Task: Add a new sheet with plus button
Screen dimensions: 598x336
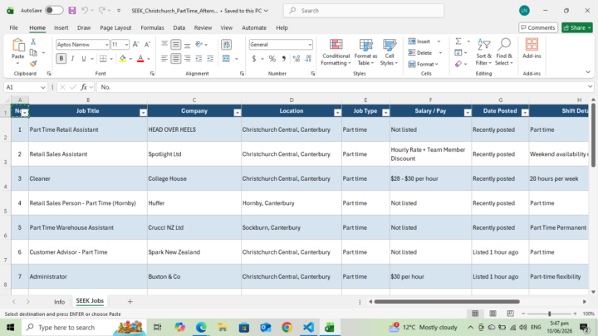Action: (130, 302)
